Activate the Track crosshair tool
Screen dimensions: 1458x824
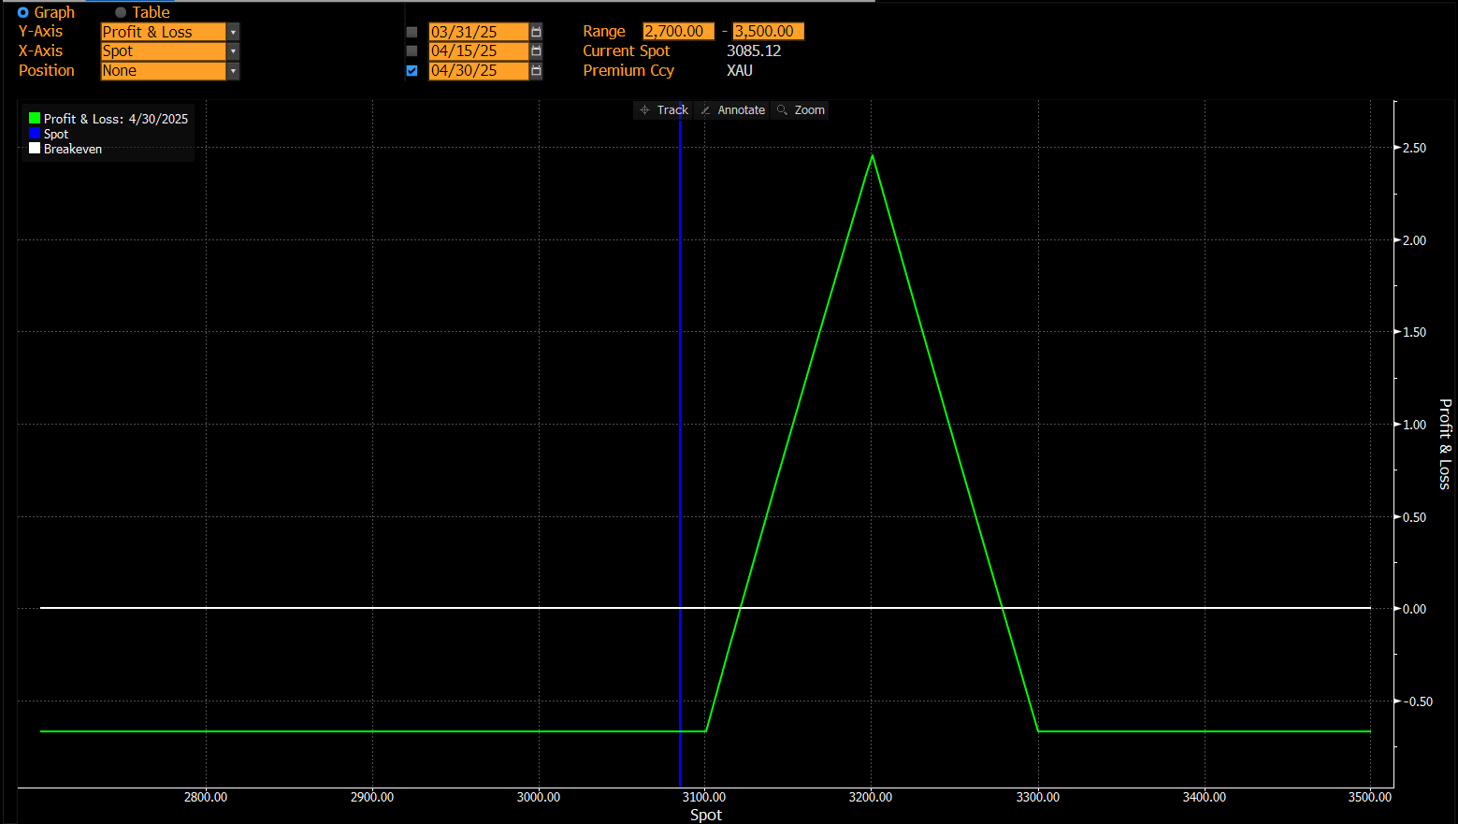[x=663, y=110]
